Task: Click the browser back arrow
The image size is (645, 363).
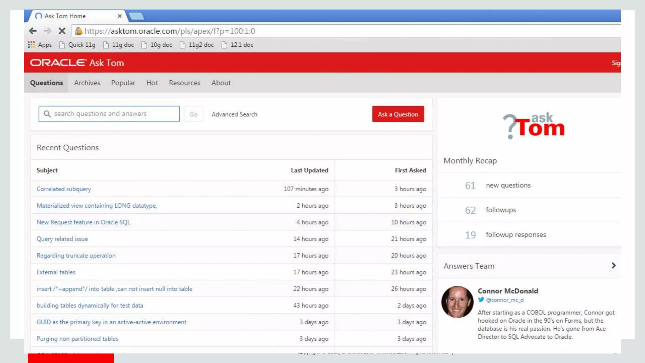Action: (x=33, y=31)
